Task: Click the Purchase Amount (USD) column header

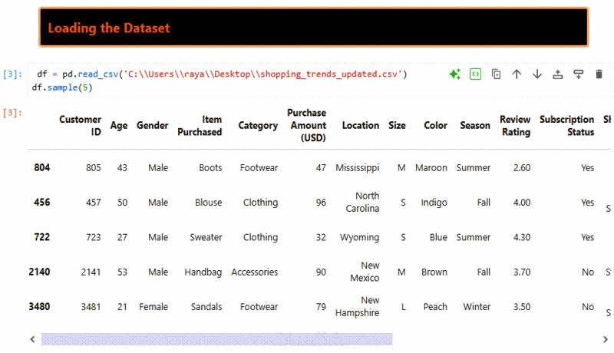Action: (x=306, y=125)
